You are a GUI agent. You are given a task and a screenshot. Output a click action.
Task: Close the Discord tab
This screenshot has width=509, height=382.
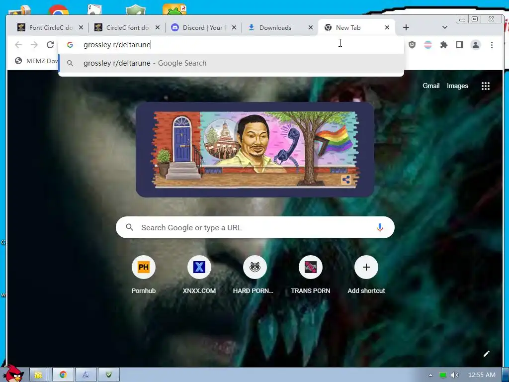click(234, 28)
